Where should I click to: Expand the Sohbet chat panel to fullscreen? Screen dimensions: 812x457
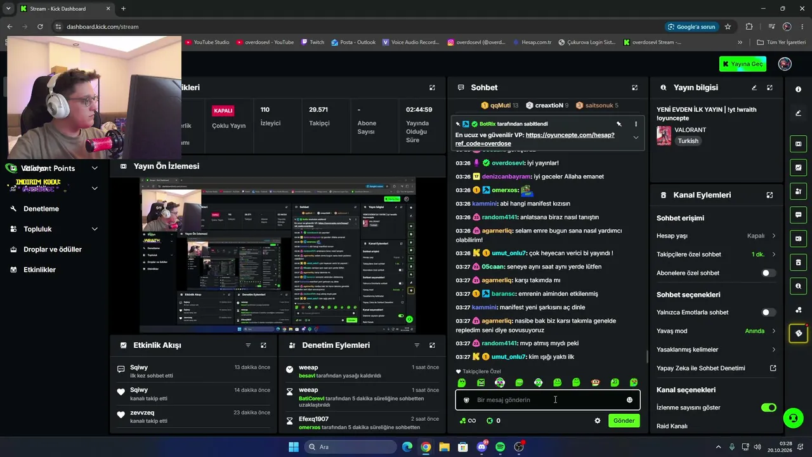click(634, 88)
